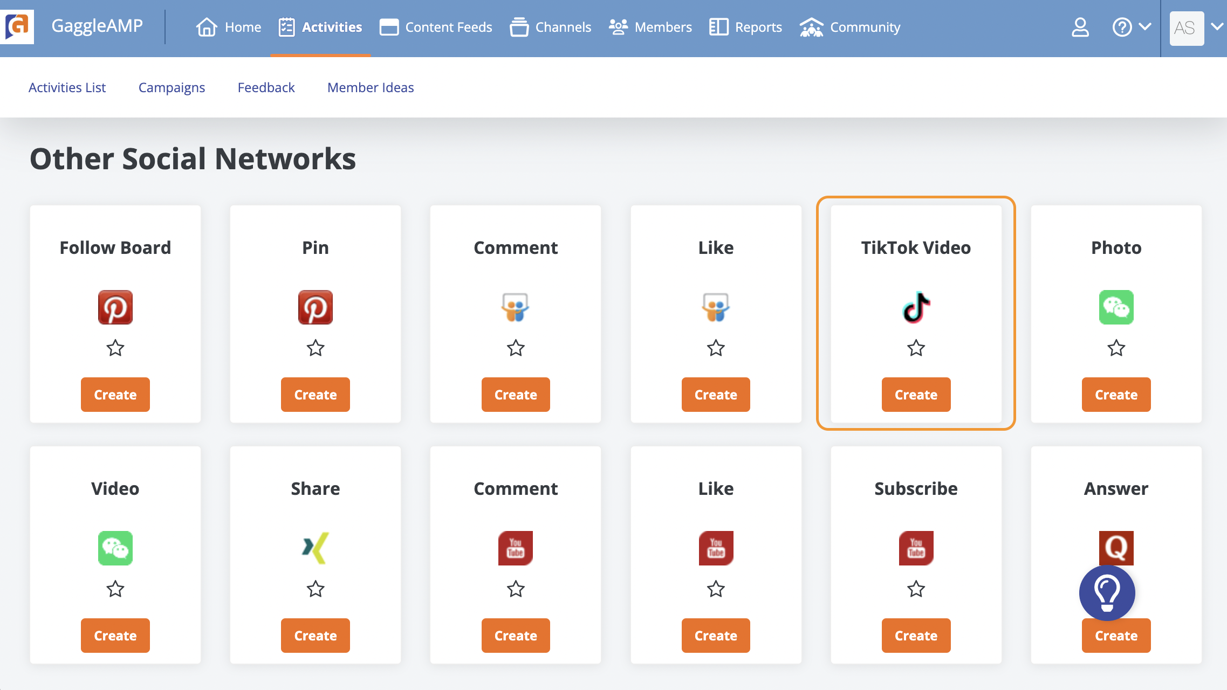
Task: Switch to the Feedback tab
Action: click(x=266, y=87)
